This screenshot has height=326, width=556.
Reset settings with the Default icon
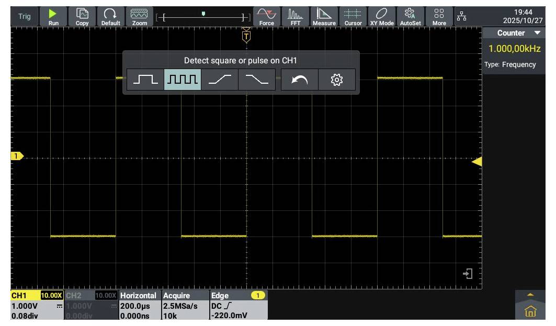[x=110, y=16]
